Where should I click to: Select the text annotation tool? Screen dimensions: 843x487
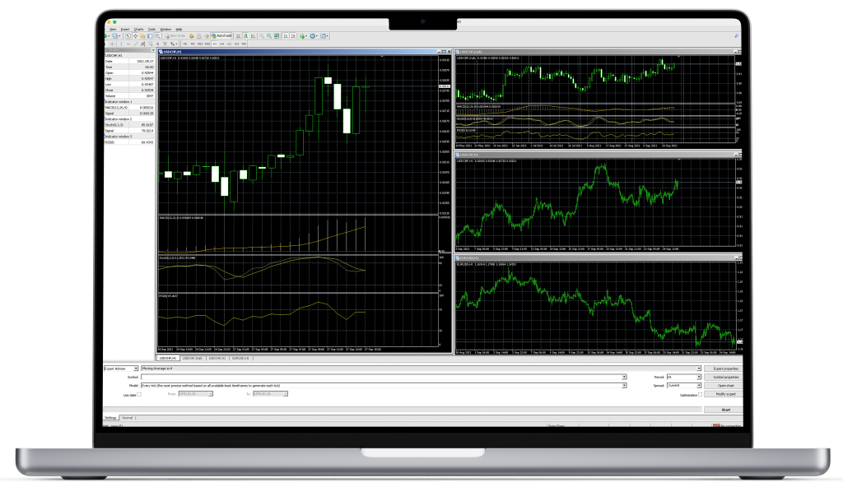point(157,44)
